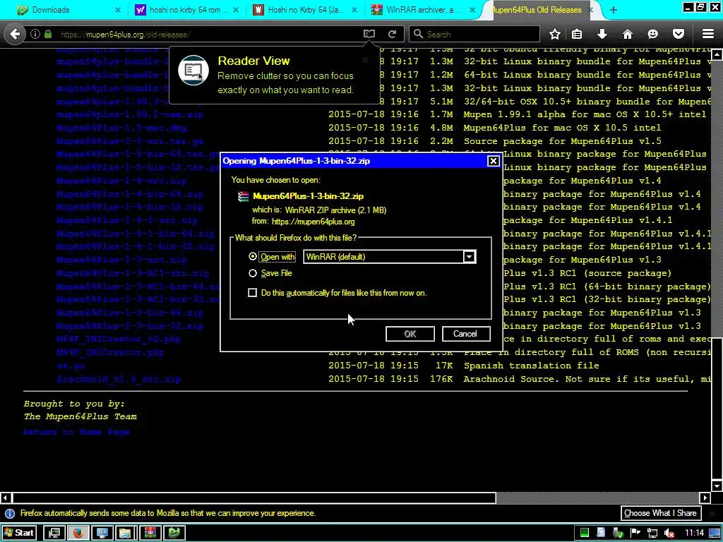Click the horizontal scrollbar thumb
This screenshot has height=542, width=723.
[x=254, y=498]
